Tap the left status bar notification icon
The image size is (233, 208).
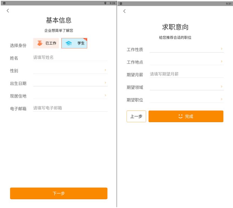pos(4,3)
